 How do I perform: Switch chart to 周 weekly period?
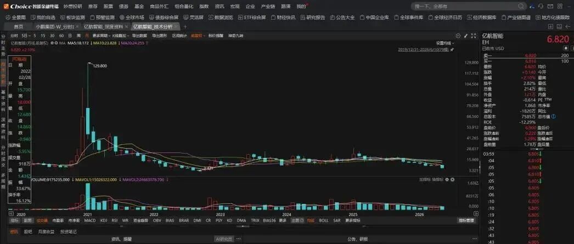coord(78,36)
